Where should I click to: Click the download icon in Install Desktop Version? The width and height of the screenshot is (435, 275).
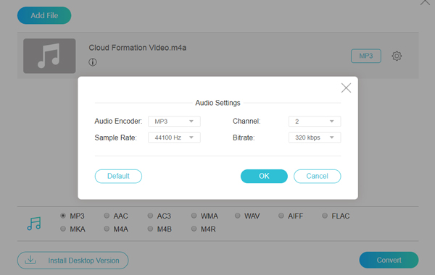pos(30,260)
